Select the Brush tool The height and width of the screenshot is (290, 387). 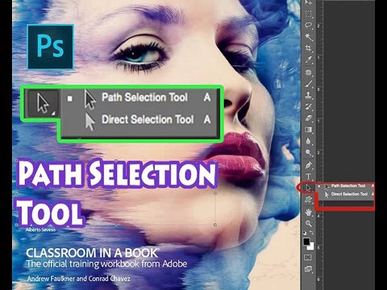click(x=309, y=84)
